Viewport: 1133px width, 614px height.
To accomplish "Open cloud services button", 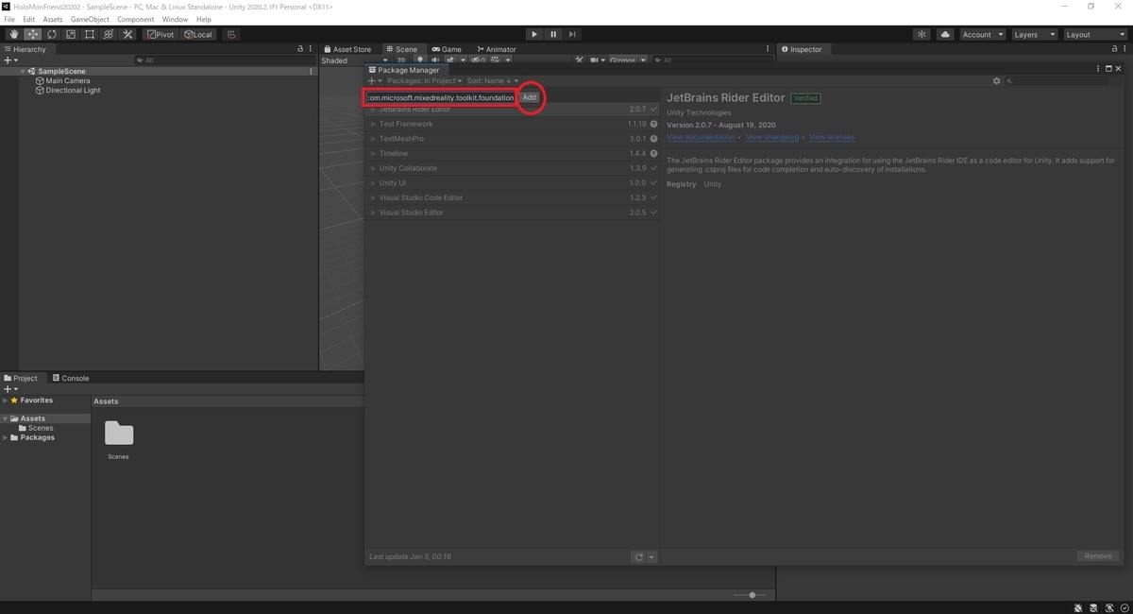I will coord(946,34).
